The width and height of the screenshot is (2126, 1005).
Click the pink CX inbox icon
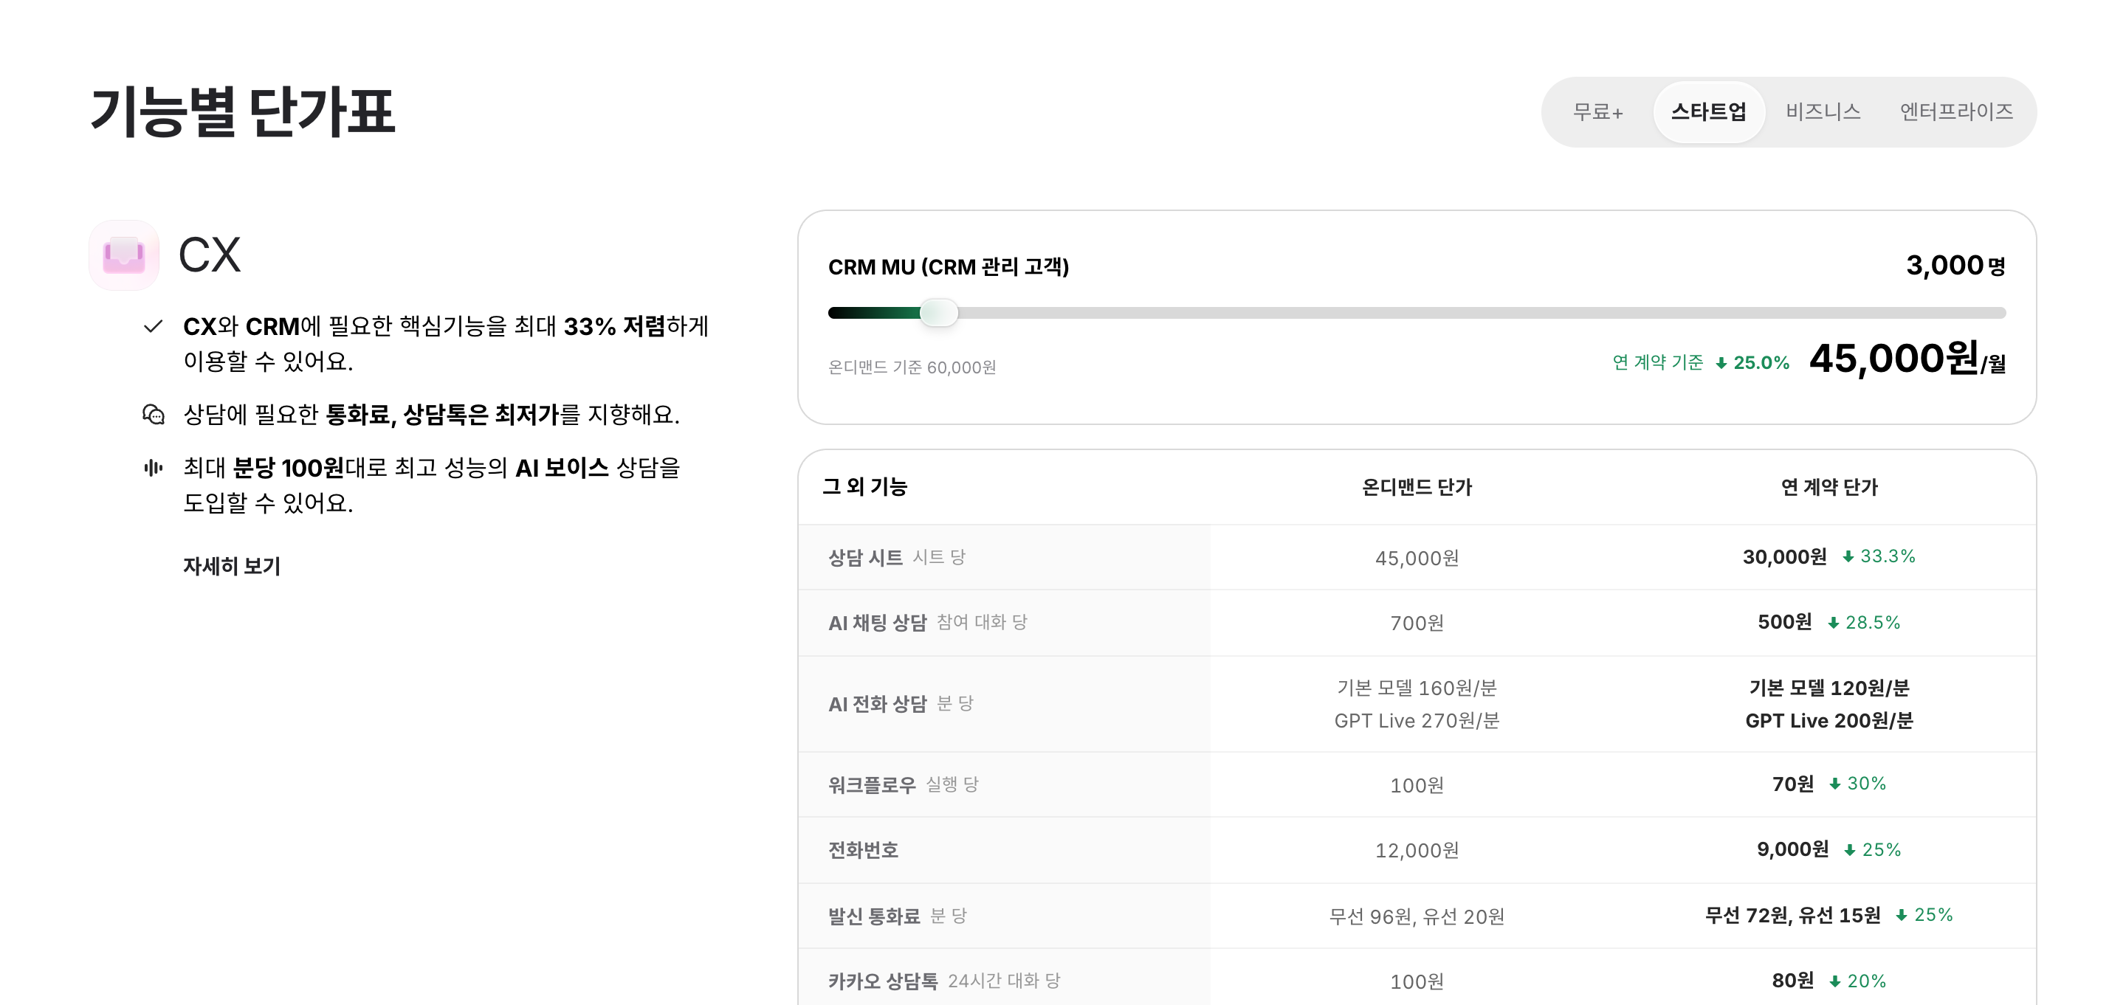coord(124,255)
